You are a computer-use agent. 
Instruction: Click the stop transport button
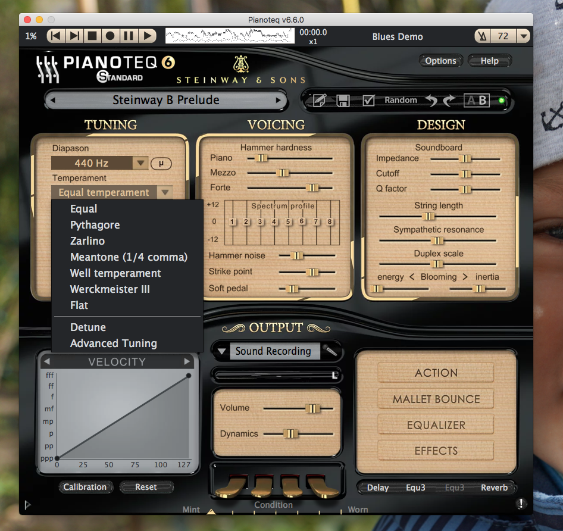[x=92, y=36]
